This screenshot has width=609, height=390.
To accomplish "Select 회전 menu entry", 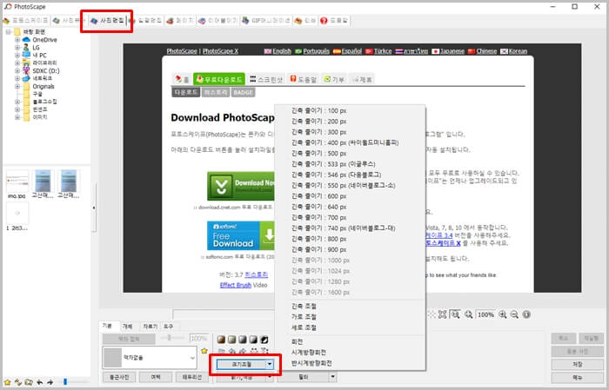I will tap(298, 341).
